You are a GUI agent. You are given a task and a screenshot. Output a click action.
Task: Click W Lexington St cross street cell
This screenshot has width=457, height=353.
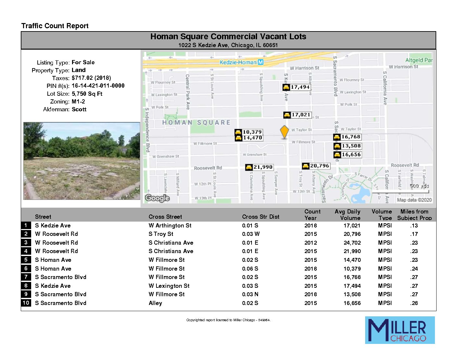click(169, 286)
